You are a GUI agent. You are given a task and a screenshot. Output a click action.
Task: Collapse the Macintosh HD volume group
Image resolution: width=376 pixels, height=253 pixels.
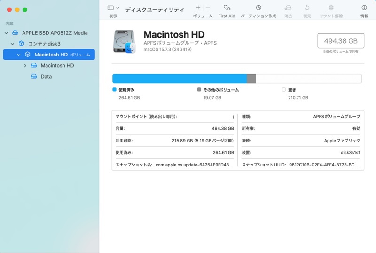pos(19,55)
